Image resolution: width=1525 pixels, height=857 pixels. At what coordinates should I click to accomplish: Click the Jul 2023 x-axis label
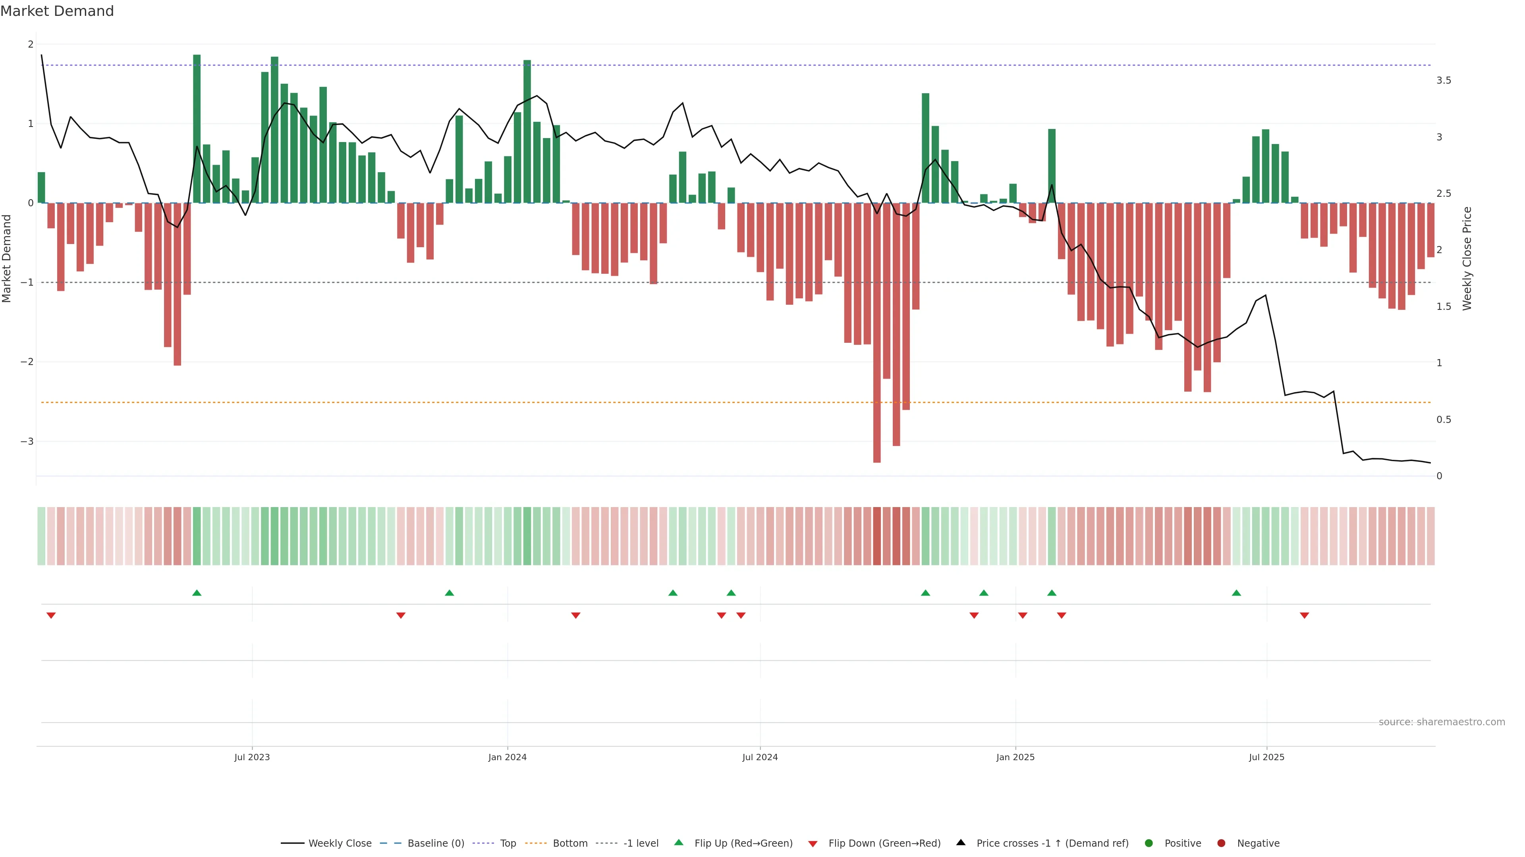coord(252,757)
